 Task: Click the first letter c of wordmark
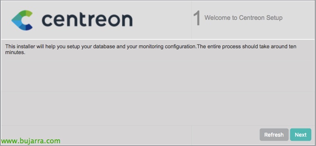pyautogui.click(x=47, y=21)
